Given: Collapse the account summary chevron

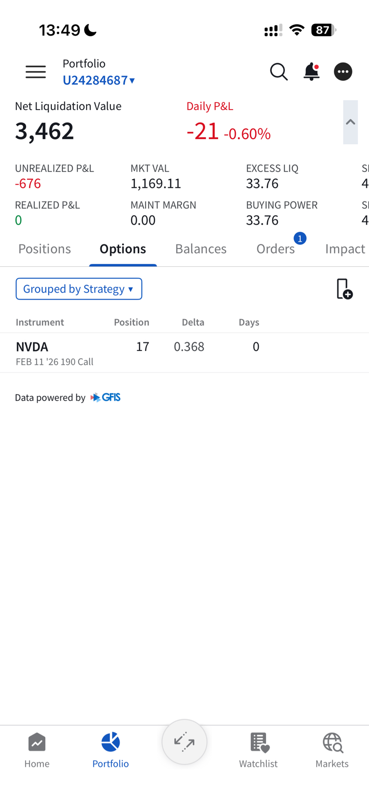Looking at the screenshot, I should coord(350,122).
